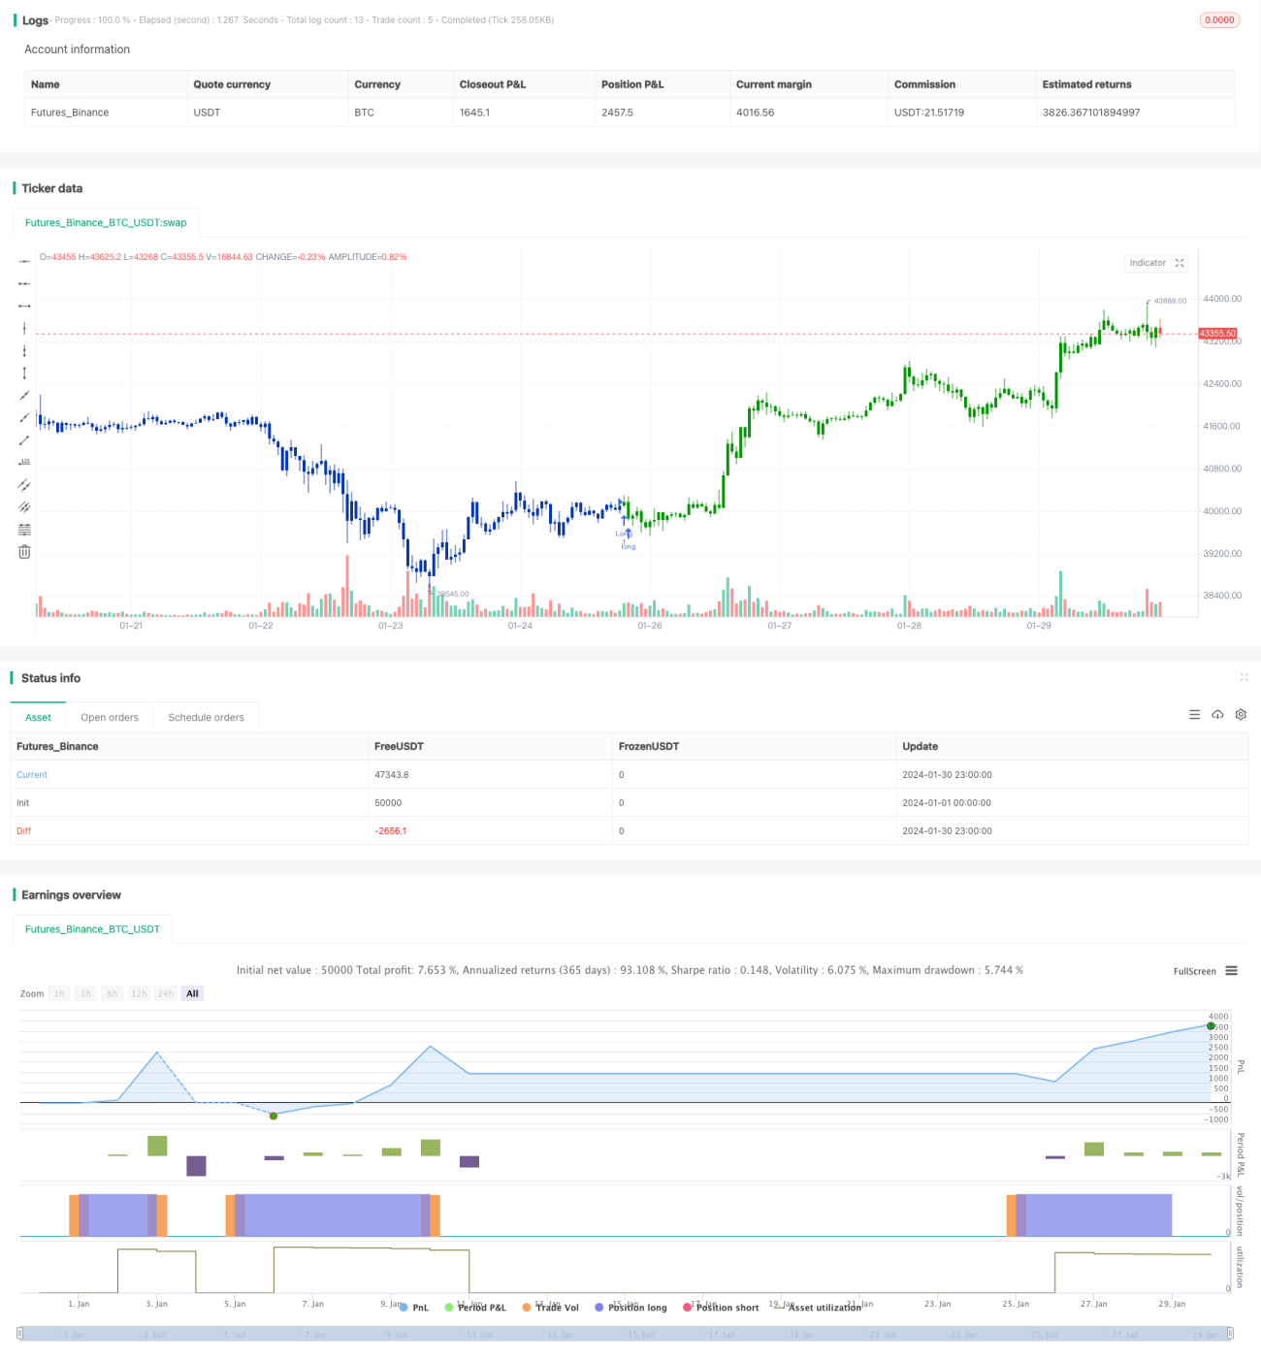Open the status list view menu
The height and width of the screenshot is (1362, 1261).
pyautogui.click(x=1194, y=715)
